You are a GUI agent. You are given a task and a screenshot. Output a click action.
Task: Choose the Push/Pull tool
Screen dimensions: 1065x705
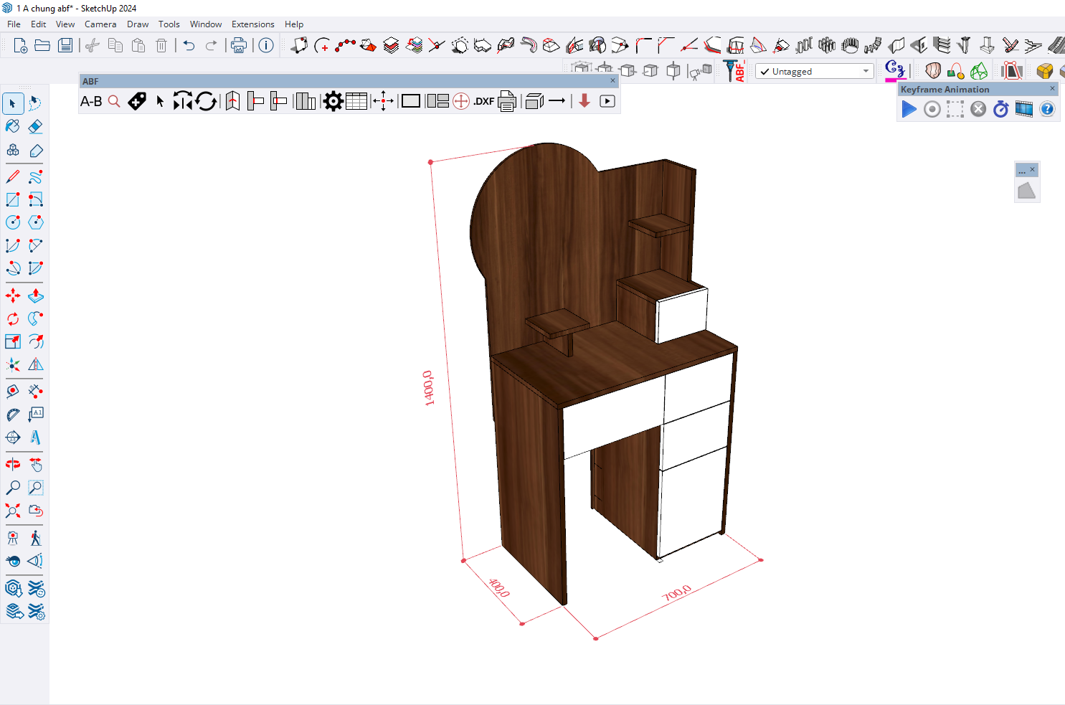(x=35, y=295)
